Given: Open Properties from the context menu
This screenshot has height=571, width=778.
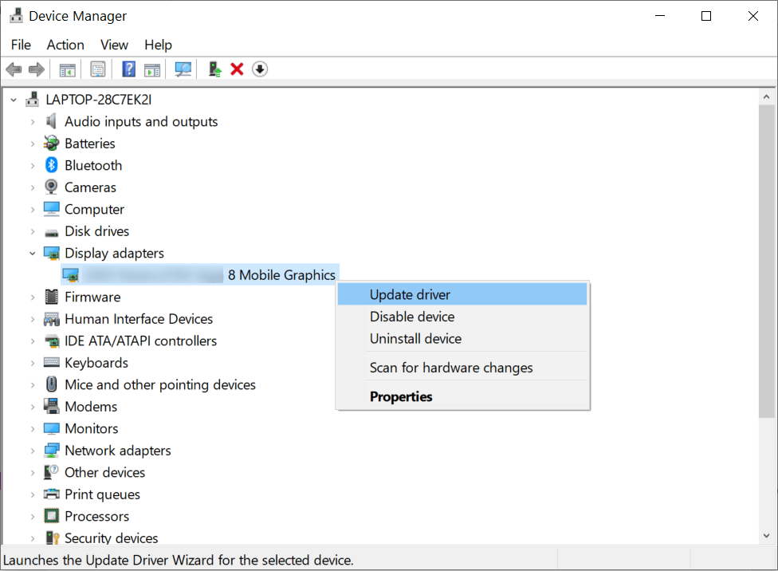Looking at the screenshot, I should point(462,396).
